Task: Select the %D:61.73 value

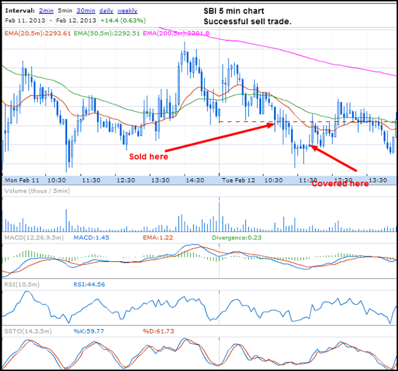Action: (158, 331)
